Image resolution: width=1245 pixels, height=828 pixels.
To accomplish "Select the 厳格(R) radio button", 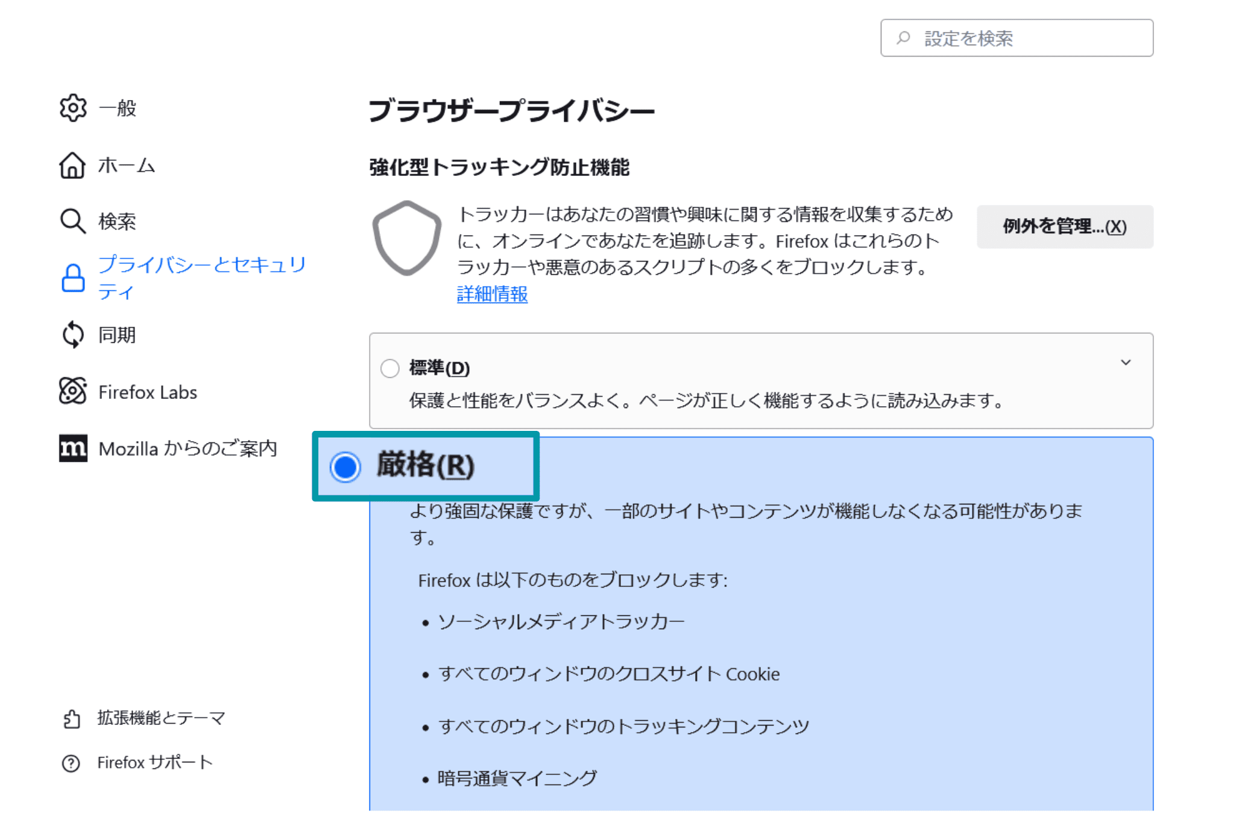I will point(345,467).
